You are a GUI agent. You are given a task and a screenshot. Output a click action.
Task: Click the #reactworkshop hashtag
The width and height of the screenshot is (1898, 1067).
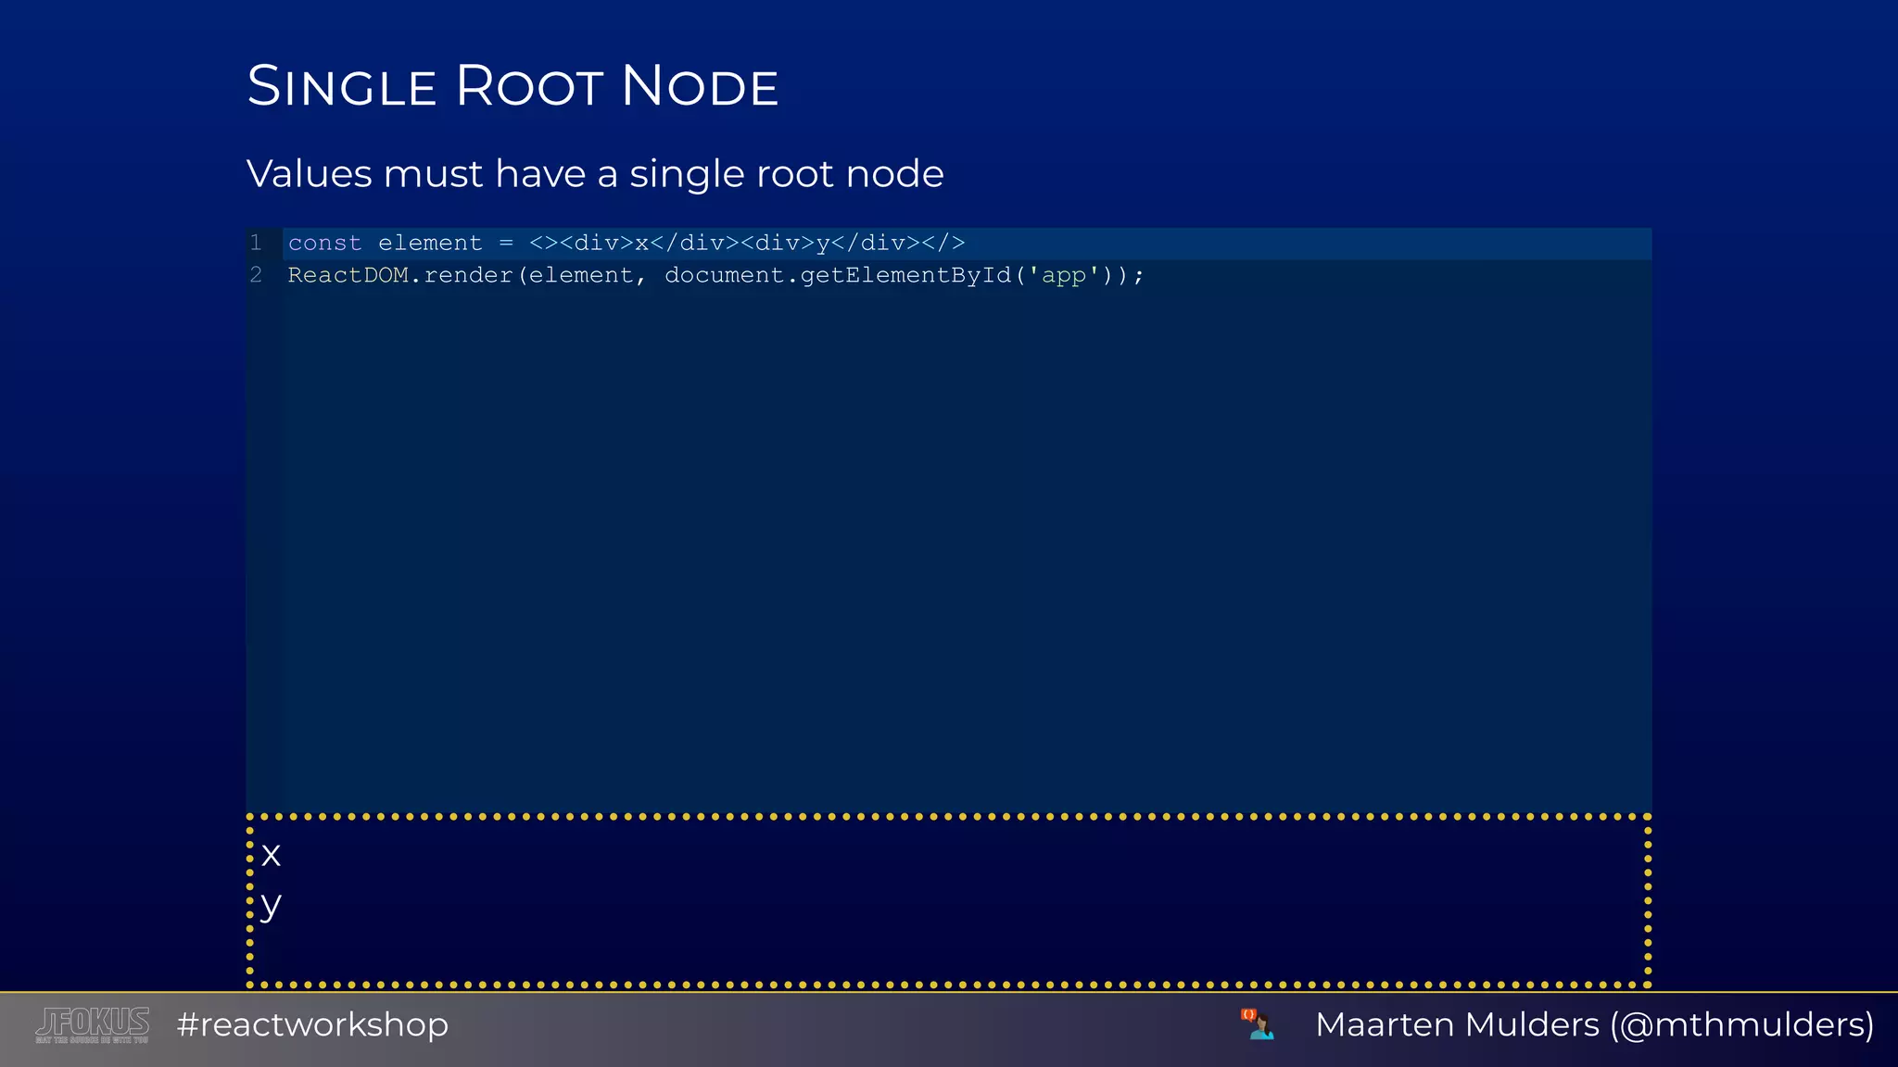[312, 1024]
